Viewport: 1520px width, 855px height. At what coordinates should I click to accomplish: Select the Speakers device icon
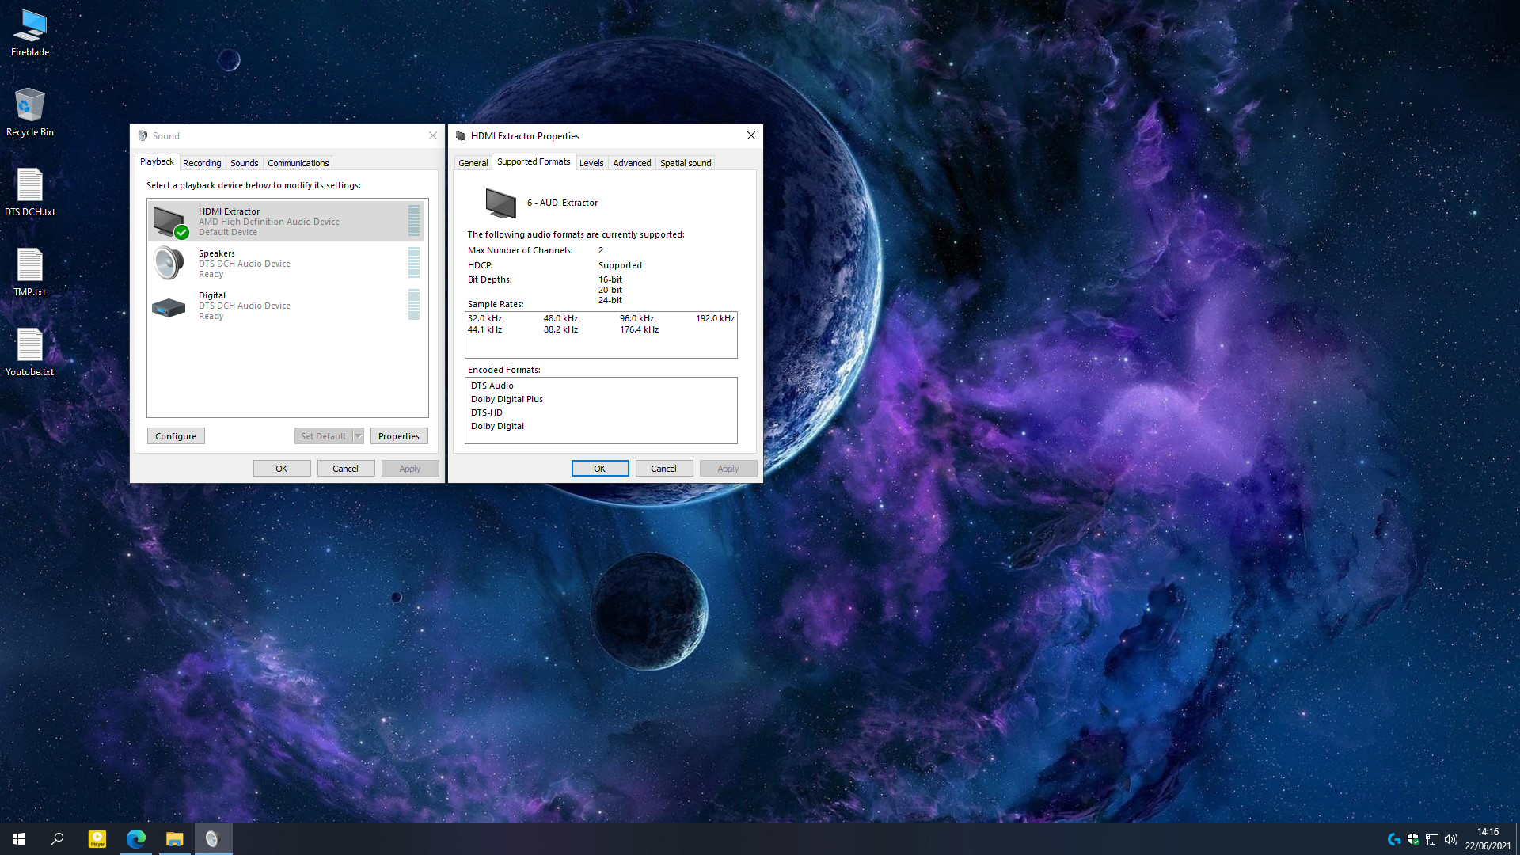pos(169,263)
